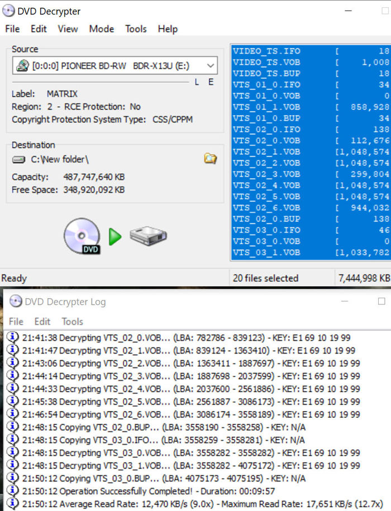Open Tools menu in Log window

coord(73,321)
